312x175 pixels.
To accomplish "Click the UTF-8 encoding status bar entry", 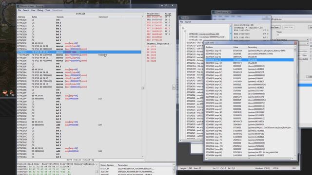I will pyautogui.click(x=275, y=168).
